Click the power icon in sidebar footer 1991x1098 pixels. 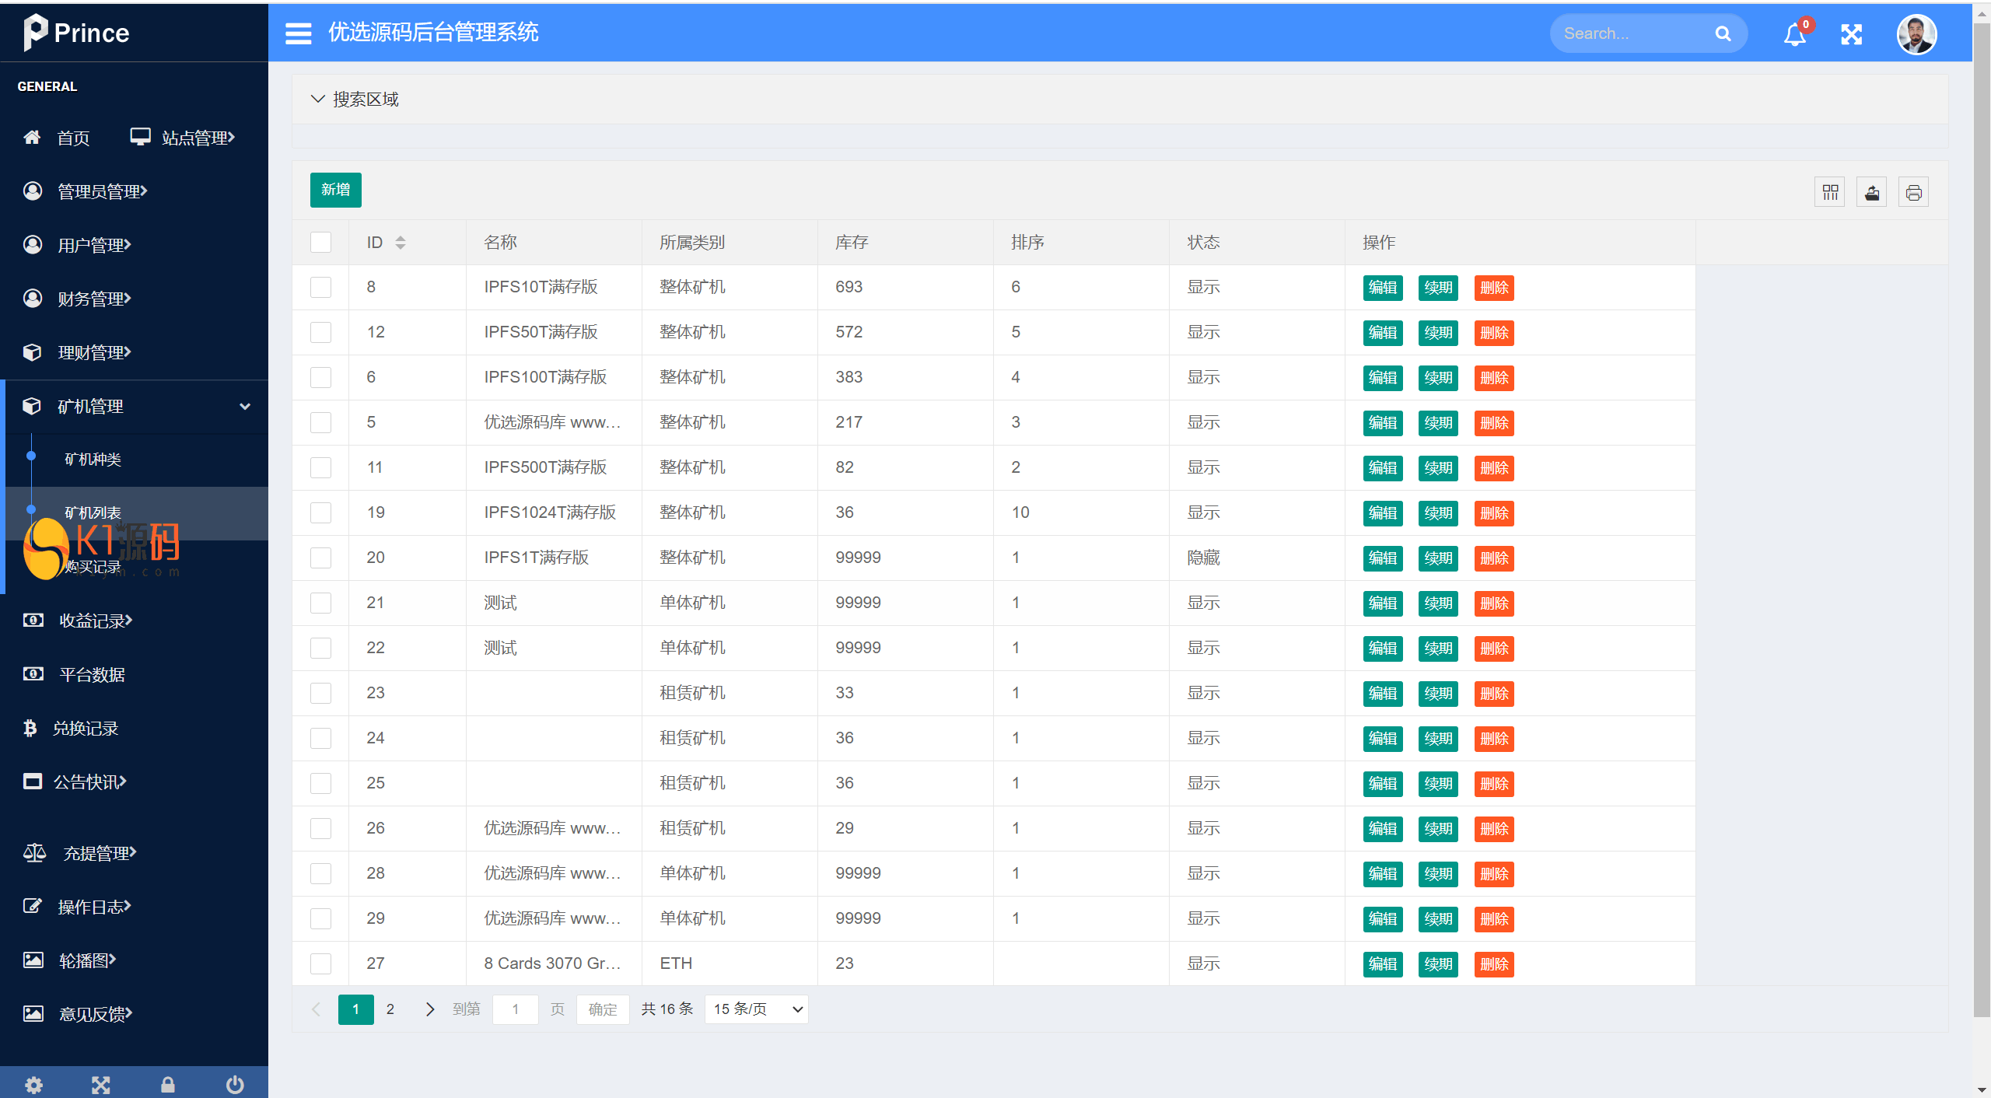click(235, 1084)
